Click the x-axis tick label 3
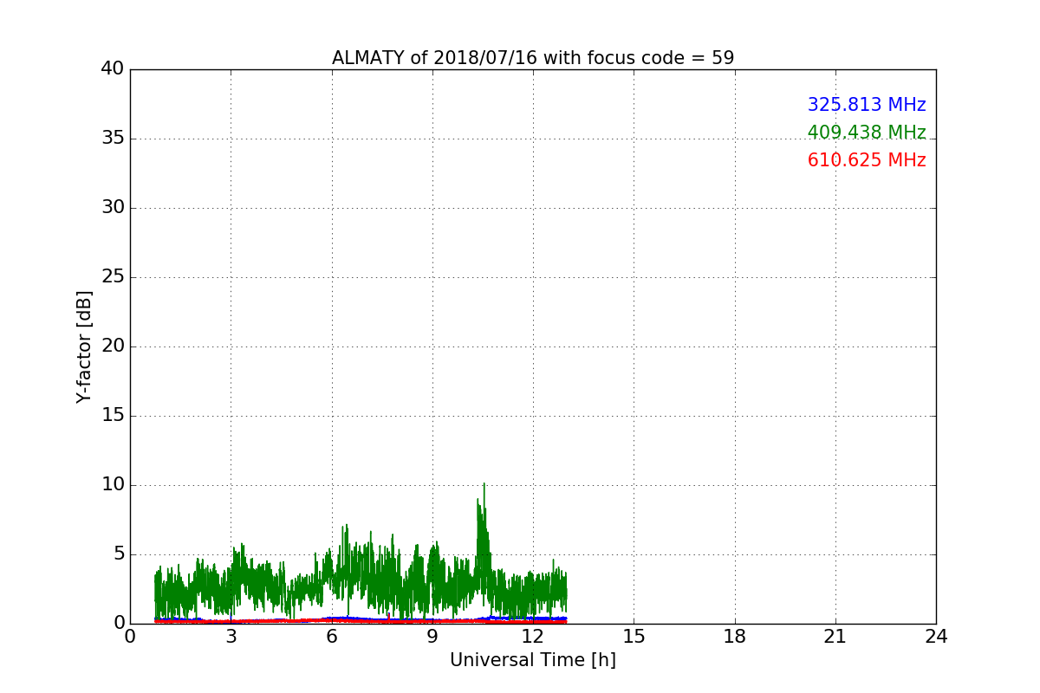Viewport: 1040px width, 693px height. (x=231, y=636)
